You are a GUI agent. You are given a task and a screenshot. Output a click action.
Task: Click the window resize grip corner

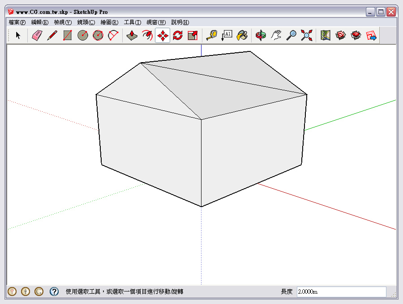394,295
